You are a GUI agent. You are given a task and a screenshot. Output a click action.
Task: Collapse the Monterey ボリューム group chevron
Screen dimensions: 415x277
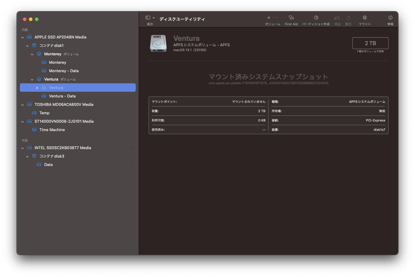(x=32, y=54)
